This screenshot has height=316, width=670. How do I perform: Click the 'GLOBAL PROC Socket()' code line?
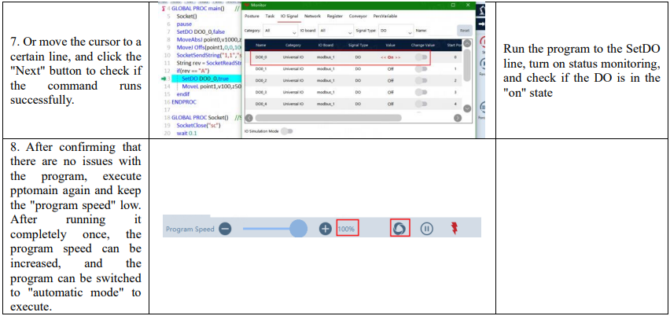pyautogui.click(x=200, y=118)
